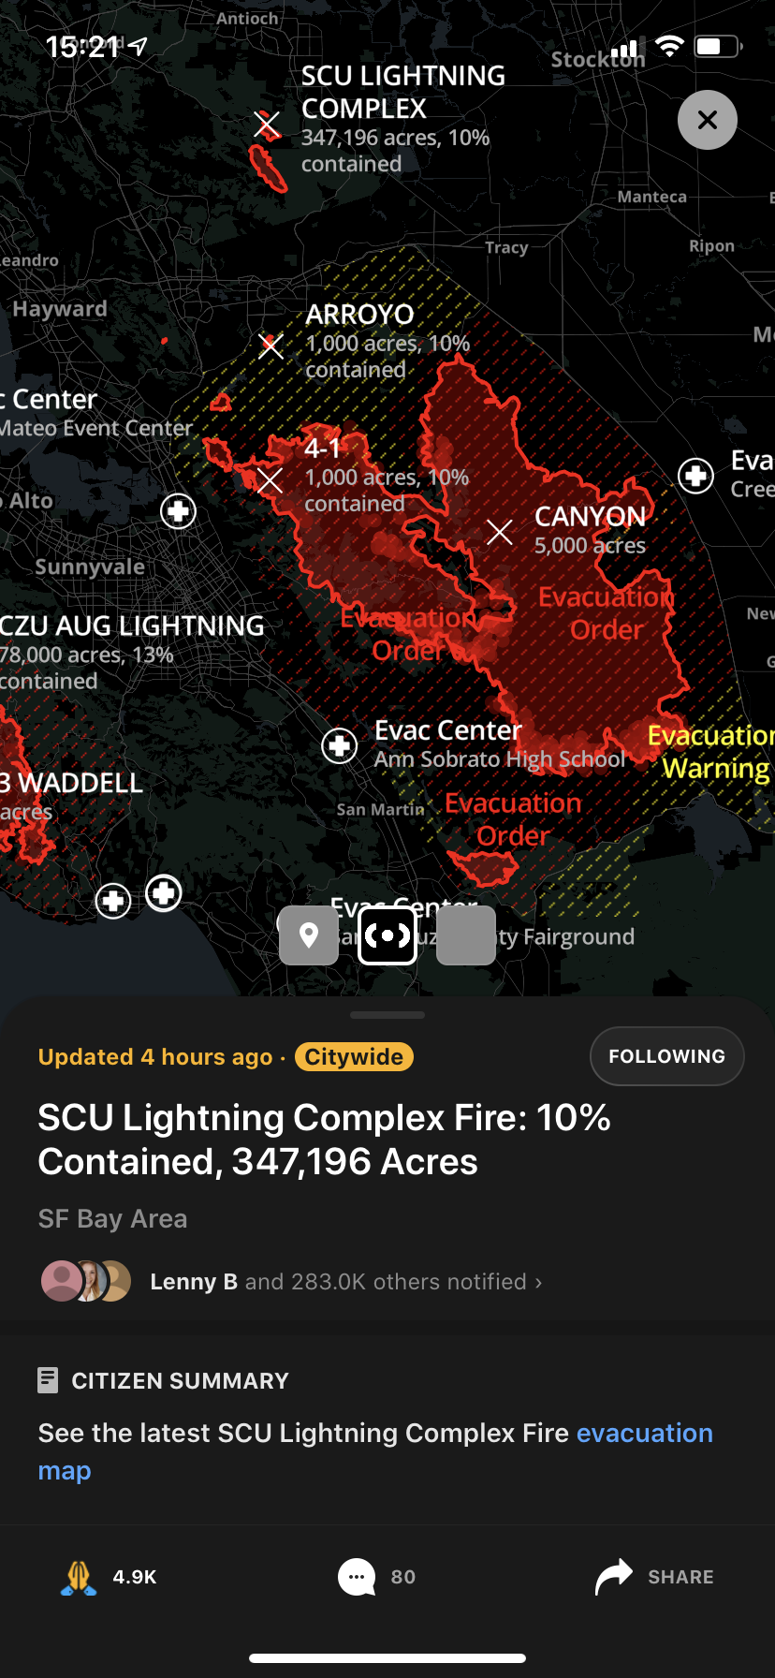Tap the 4-1 fire X marker
The image size is (775, 1678).
[x=270, y=481]
